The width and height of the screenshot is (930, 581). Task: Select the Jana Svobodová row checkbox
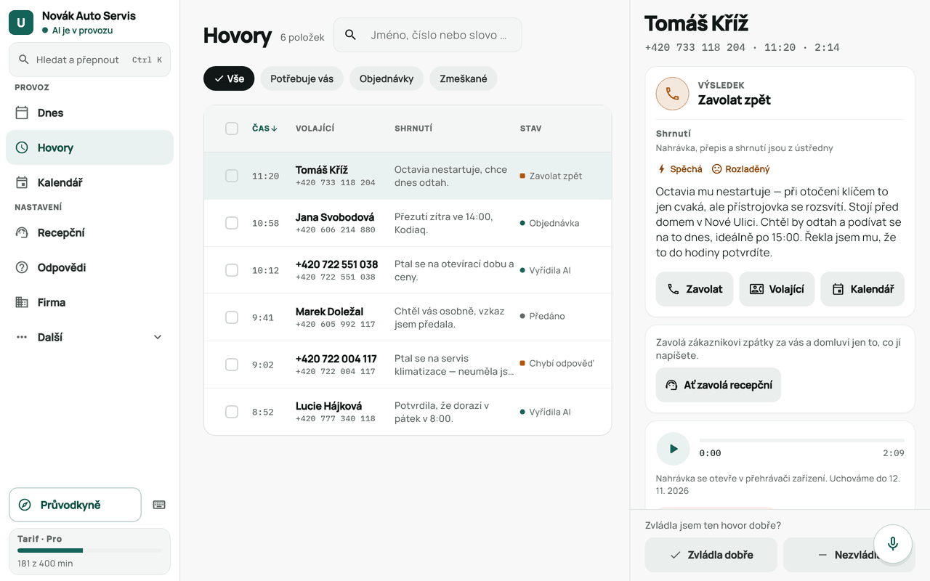[x=232, y=223]
